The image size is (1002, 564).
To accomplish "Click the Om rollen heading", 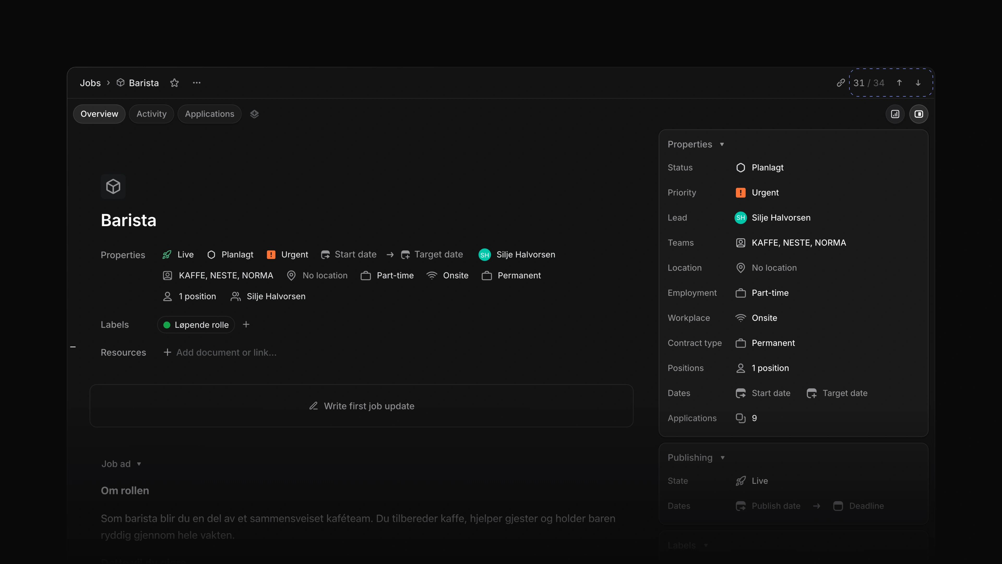I will 125,491.
